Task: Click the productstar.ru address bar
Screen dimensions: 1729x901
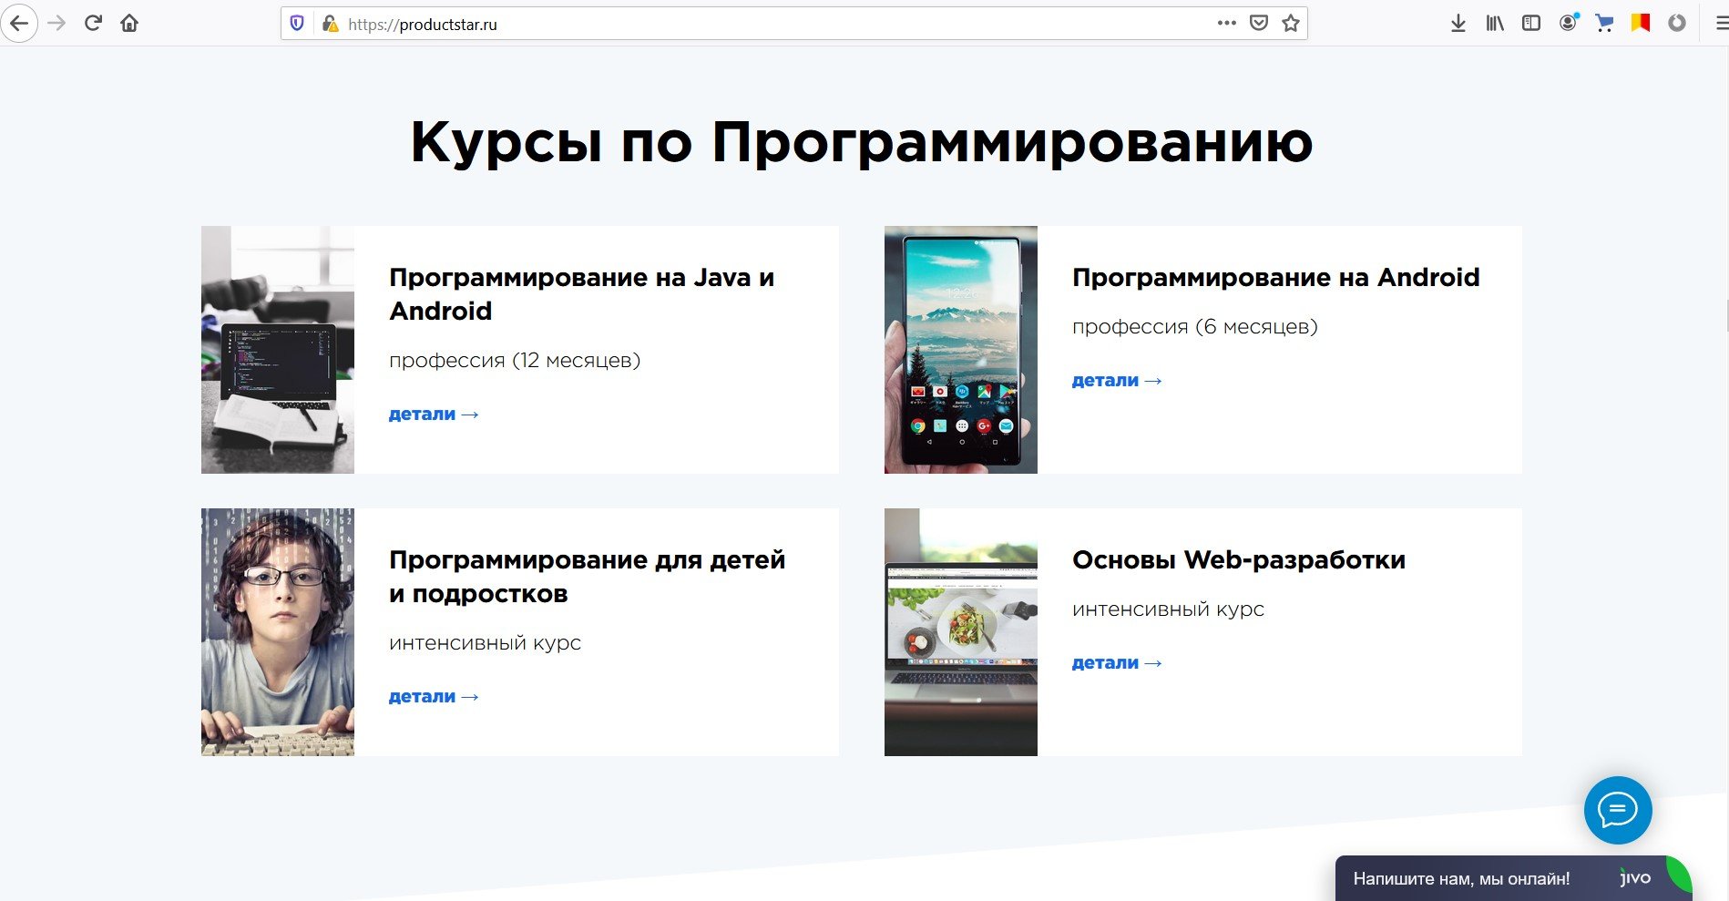Action: click(729, 25)
